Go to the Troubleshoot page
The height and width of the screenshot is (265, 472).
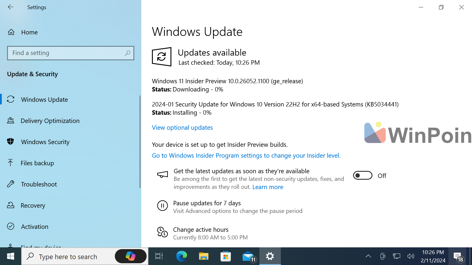[39, 184]
